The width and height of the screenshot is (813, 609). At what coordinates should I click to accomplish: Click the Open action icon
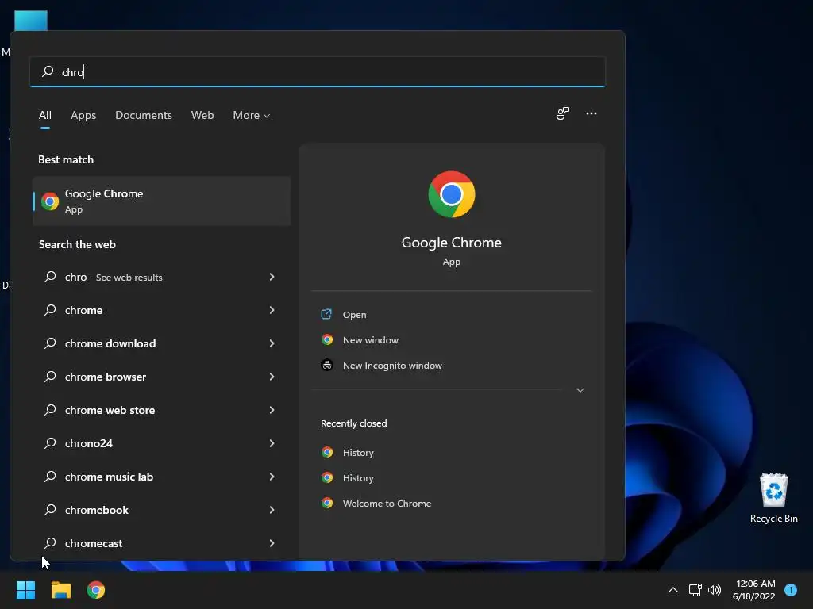tap(326, 314)
